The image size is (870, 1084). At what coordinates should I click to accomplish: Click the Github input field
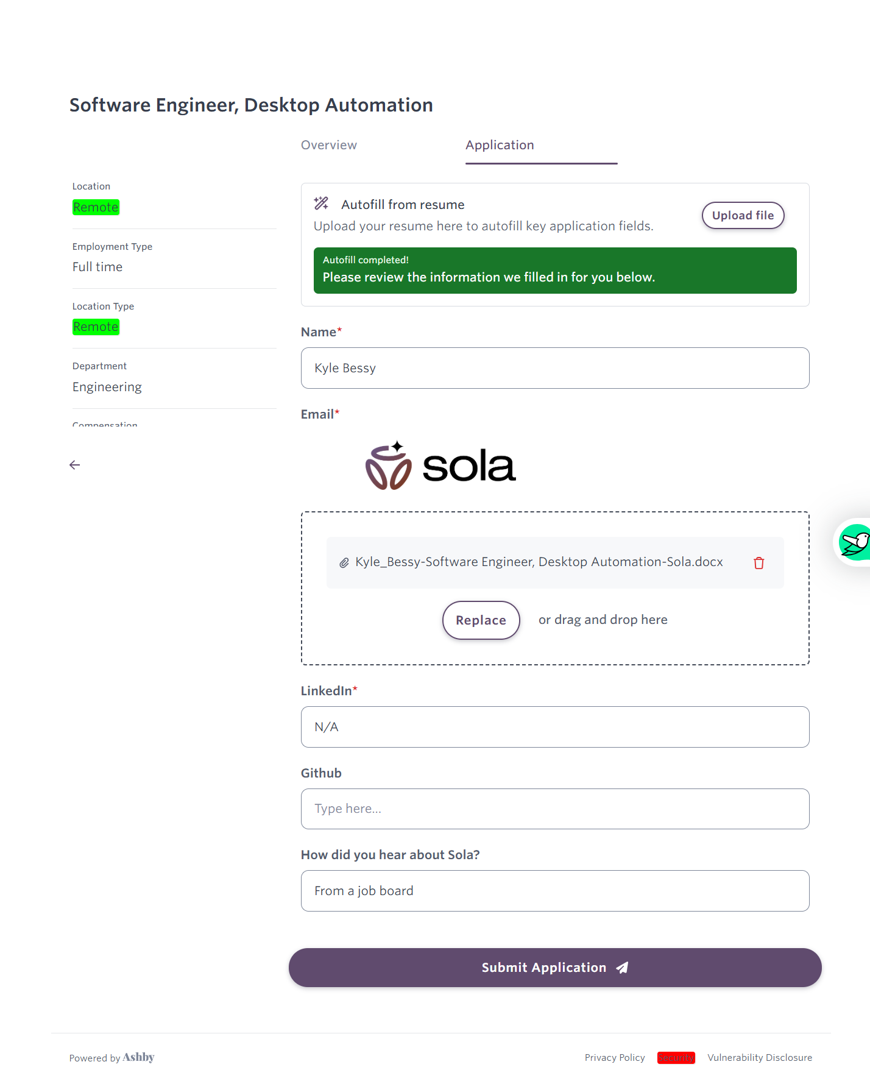coord(554,809)
